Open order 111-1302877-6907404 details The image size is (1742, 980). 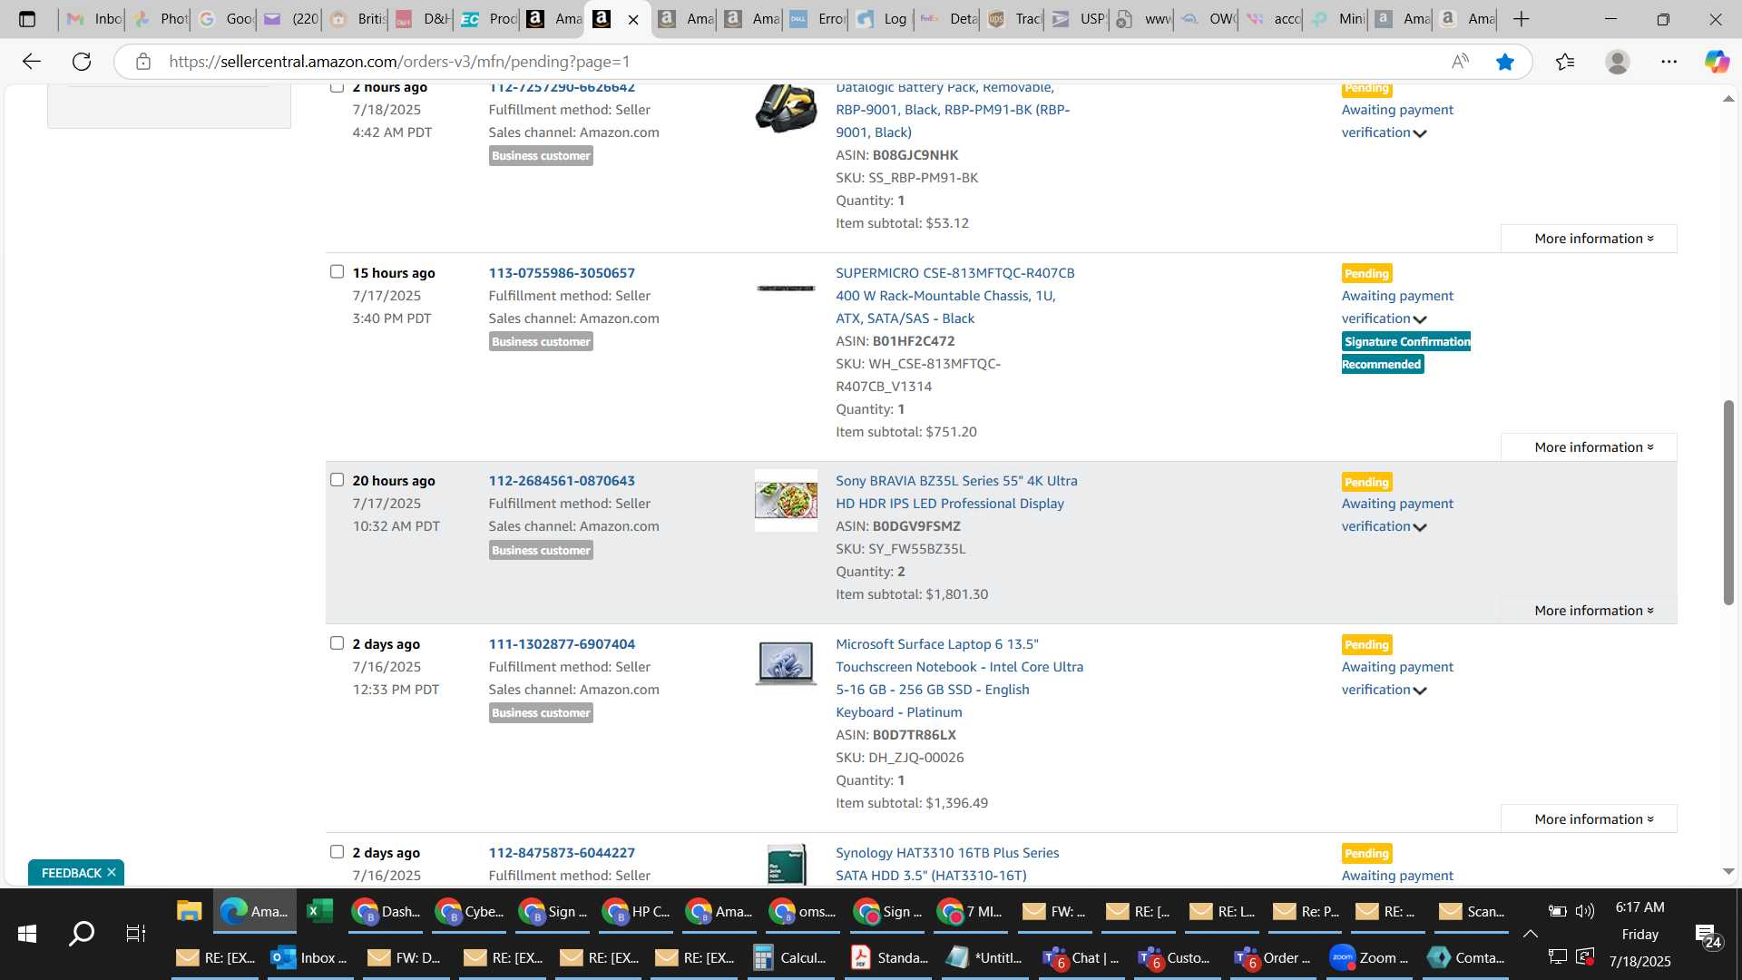562,643
